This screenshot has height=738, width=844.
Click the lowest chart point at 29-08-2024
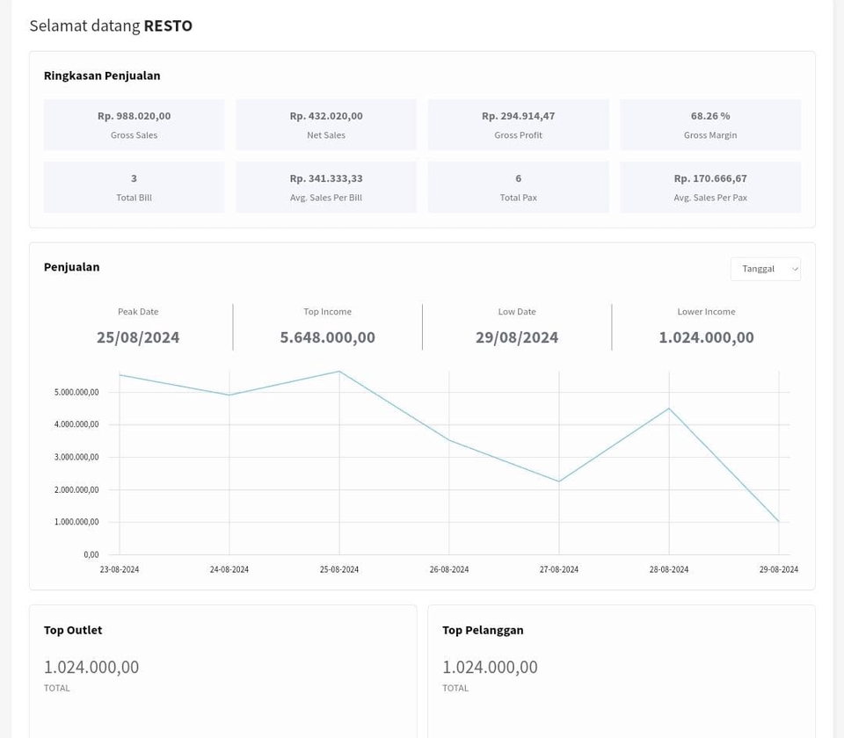pos(778,520)
